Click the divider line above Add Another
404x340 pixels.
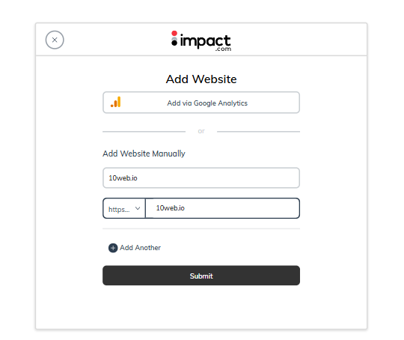point(201,228)
